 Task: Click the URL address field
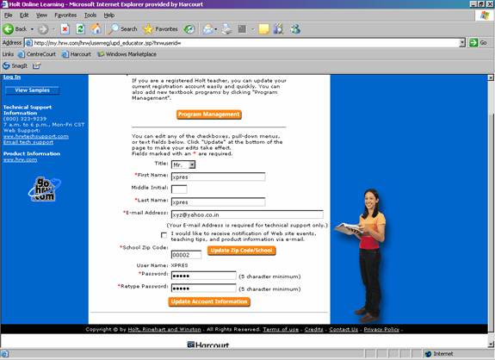pyautogui.click(x=242, y=43)
